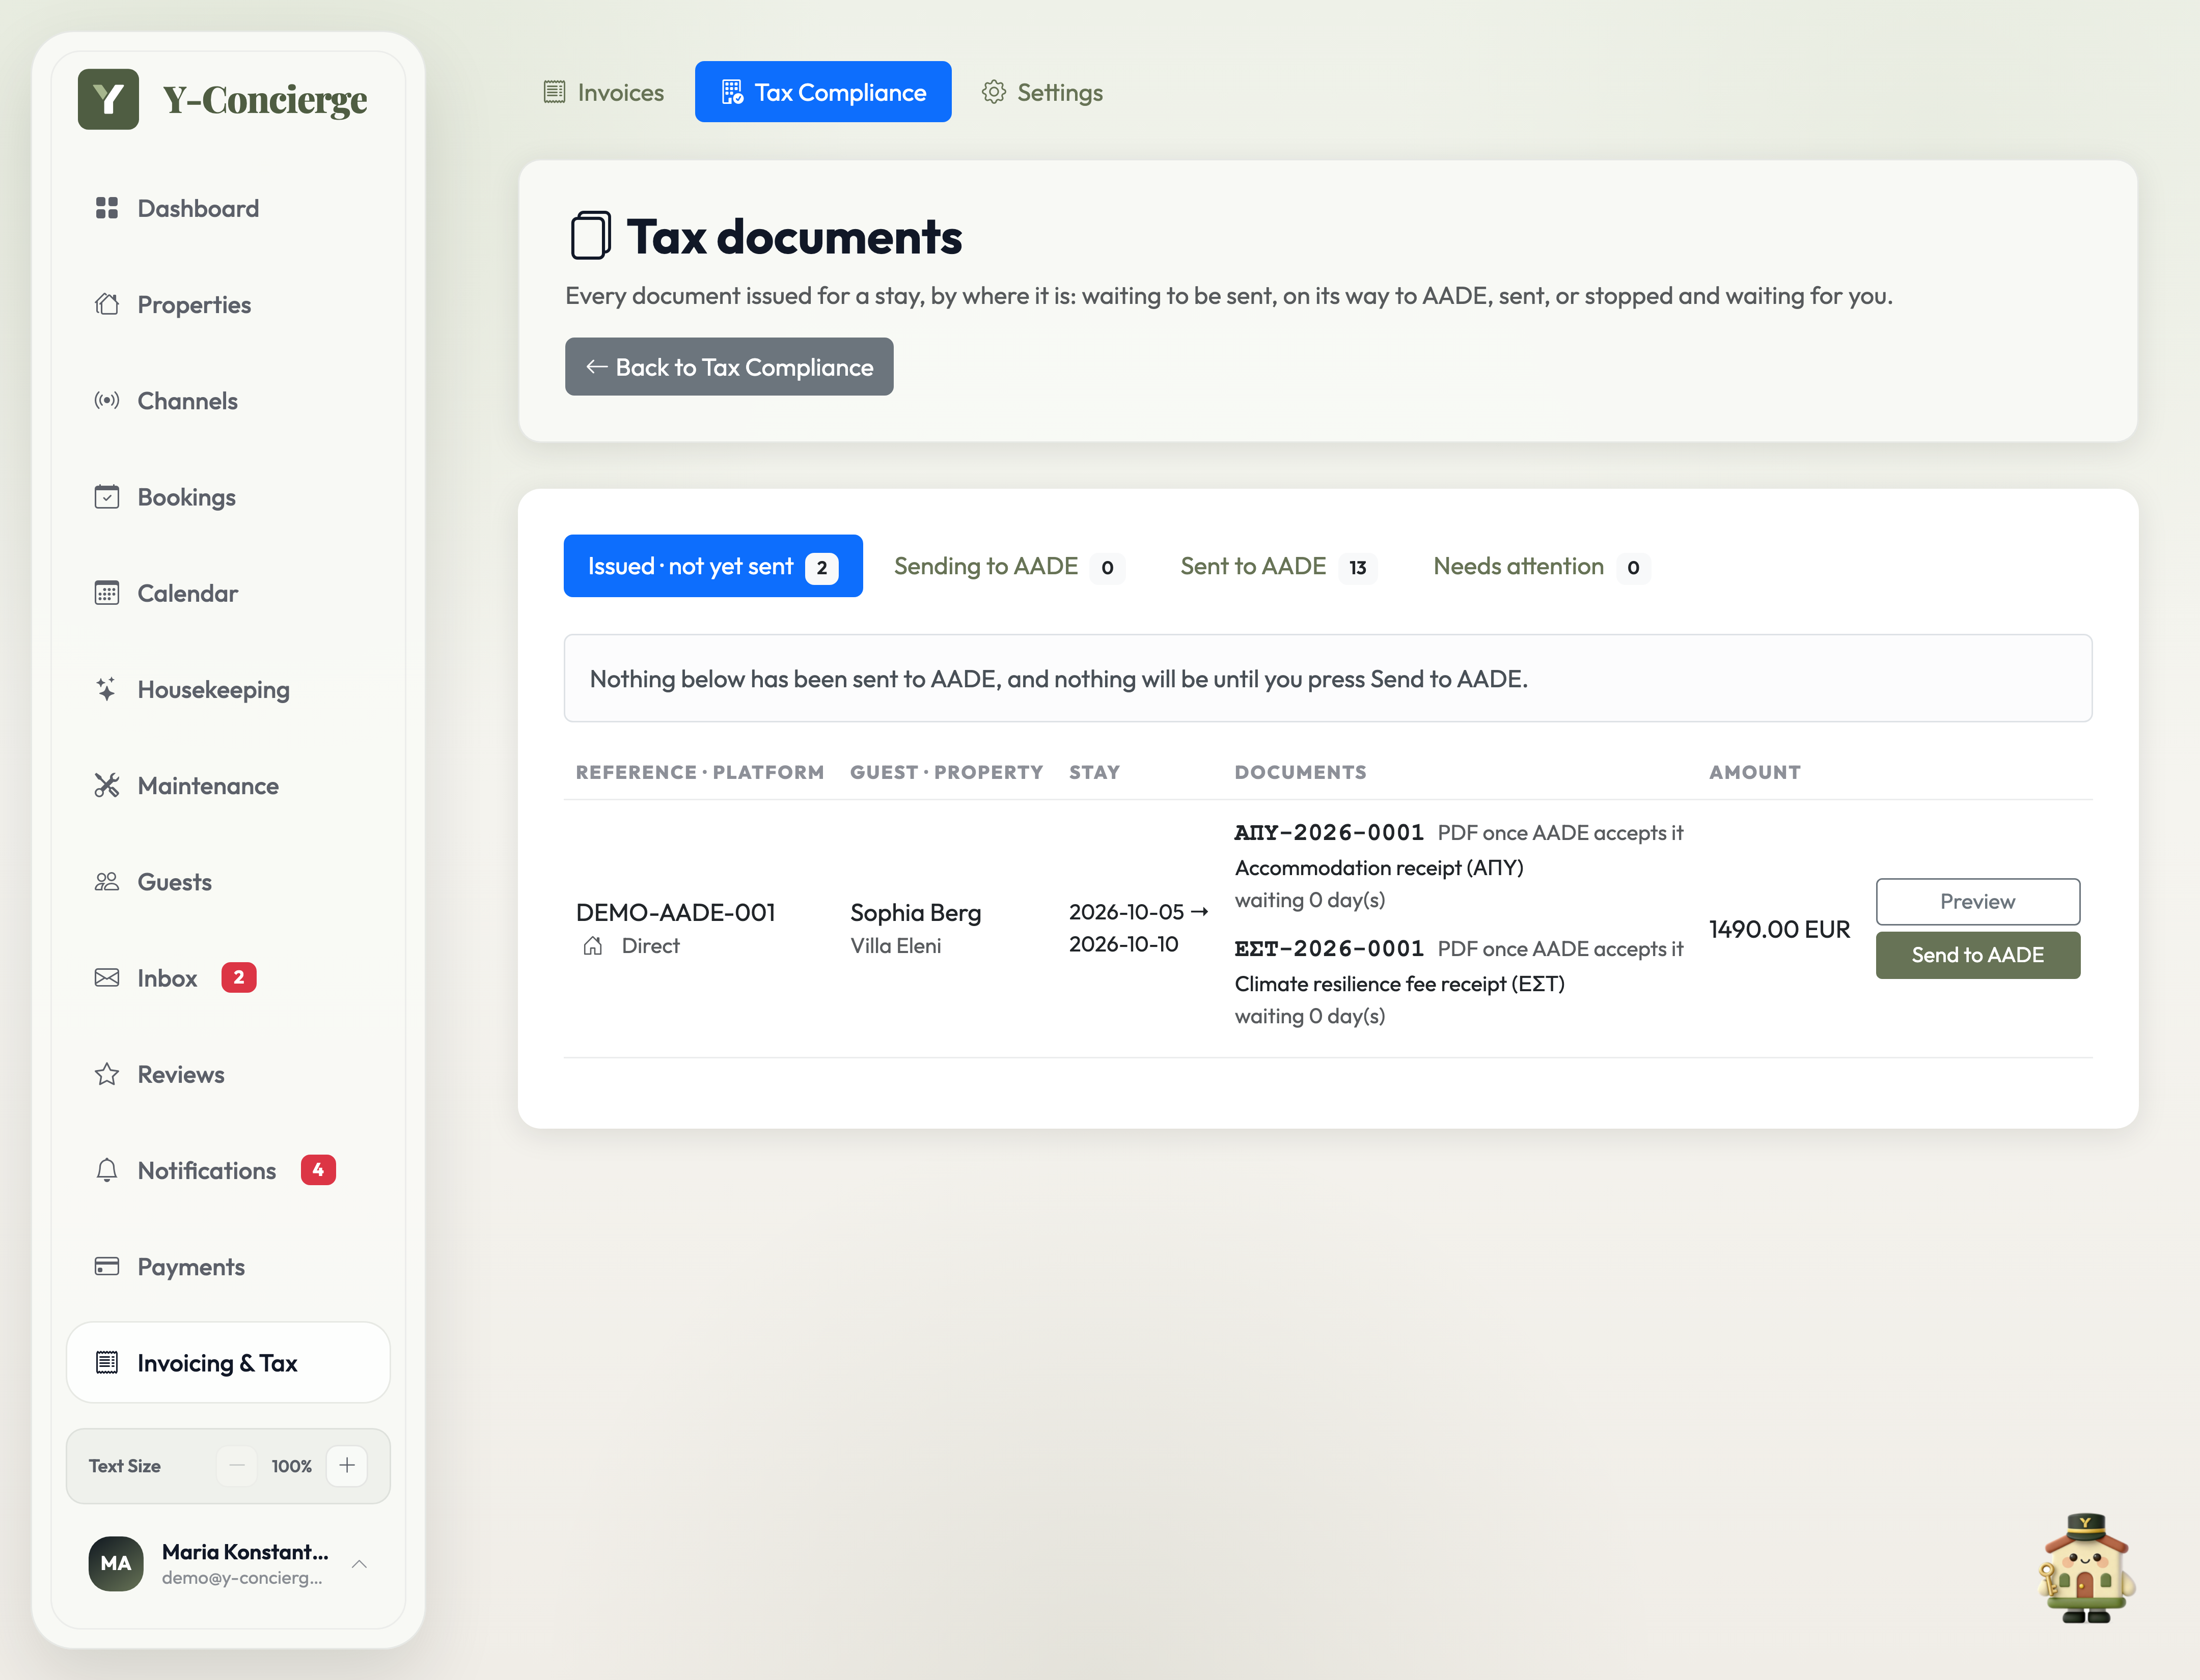Expand the Maria Konstant... account chevron
Screen dimensions: 2200x1680
coord(360,1563)
